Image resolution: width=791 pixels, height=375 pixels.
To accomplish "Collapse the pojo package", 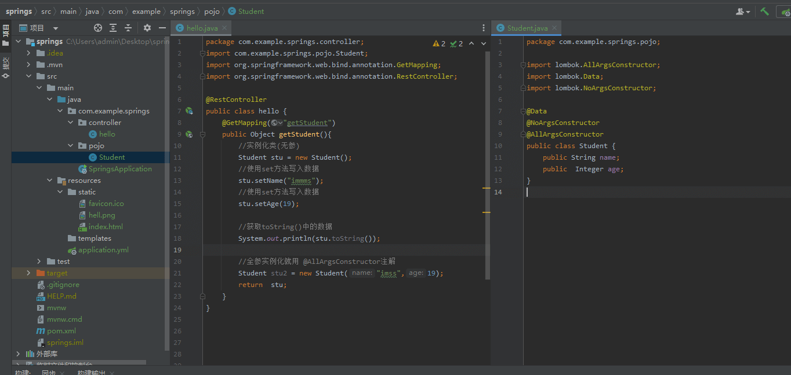I will click(x=70, y=146).
